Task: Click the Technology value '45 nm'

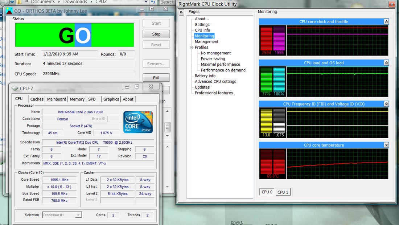Action: 53,133
